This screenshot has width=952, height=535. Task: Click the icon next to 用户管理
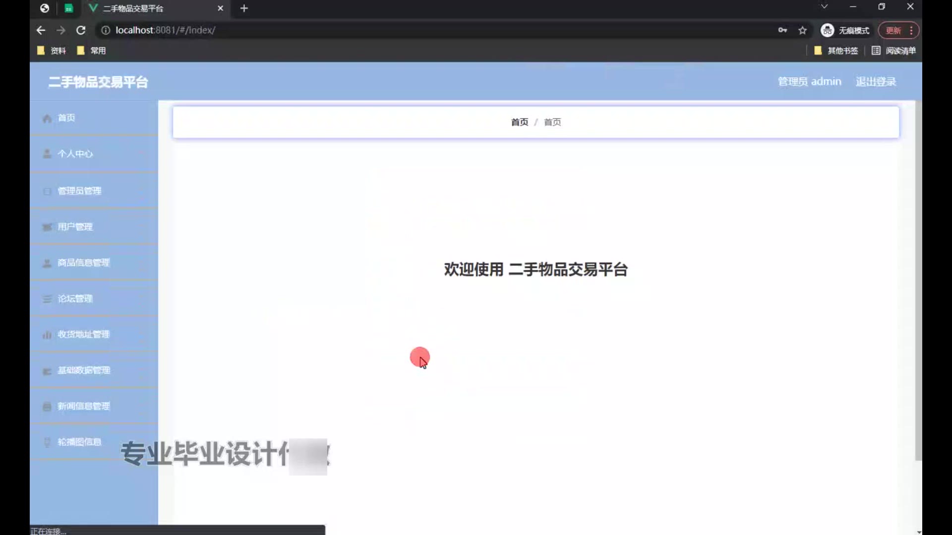(x=47, y=227)
